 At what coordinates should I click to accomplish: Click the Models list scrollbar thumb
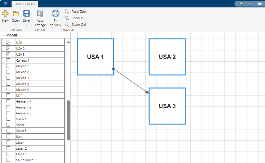[68, 120]
